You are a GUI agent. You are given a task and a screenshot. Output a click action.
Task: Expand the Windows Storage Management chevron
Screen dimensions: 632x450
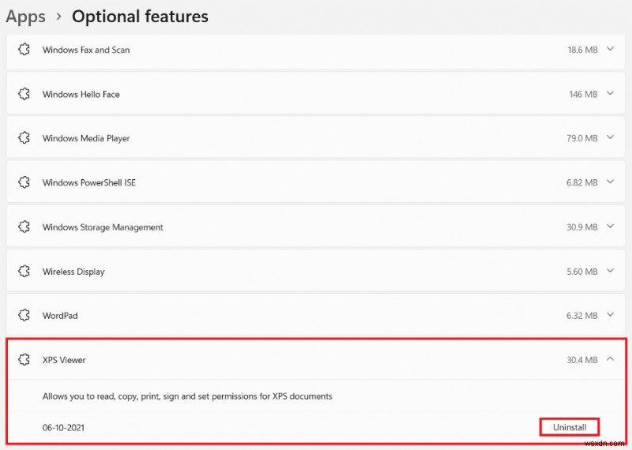tap(610, 227)
